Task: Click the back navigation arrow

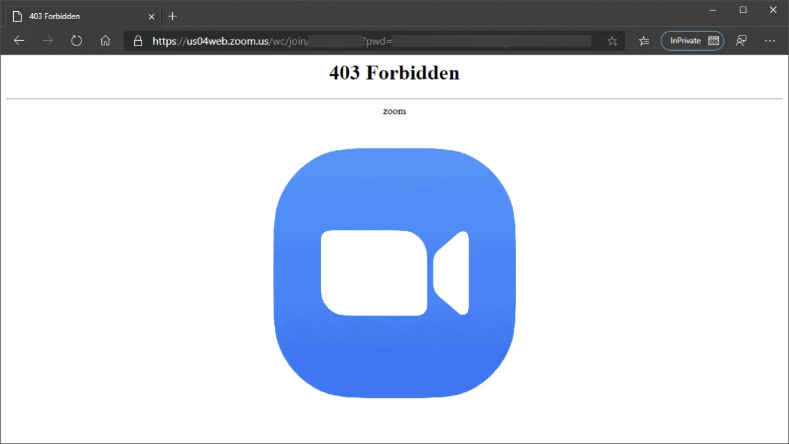Action: (19, 40)
